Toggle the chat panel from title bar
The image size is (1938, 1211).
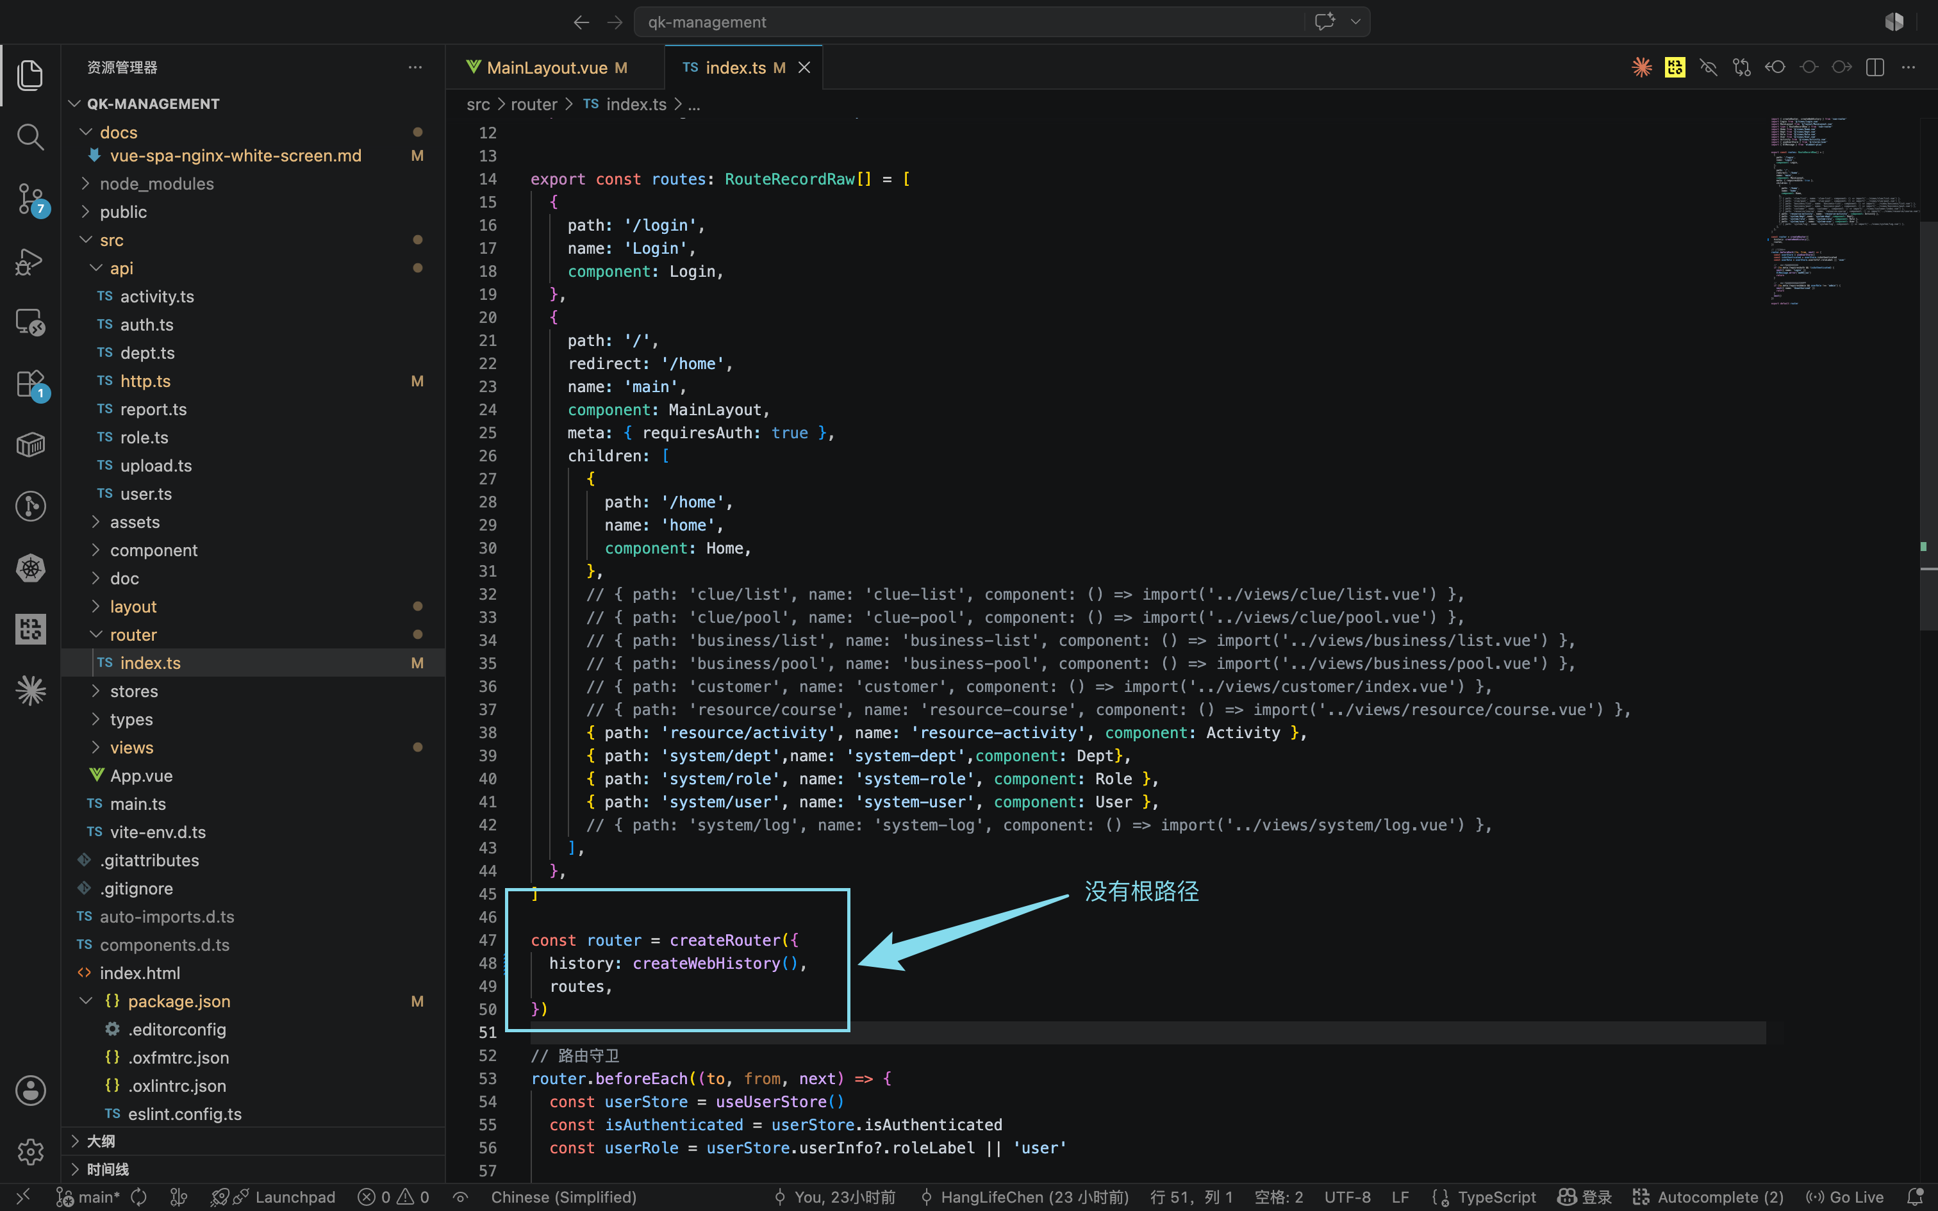tap(1325, 22)
